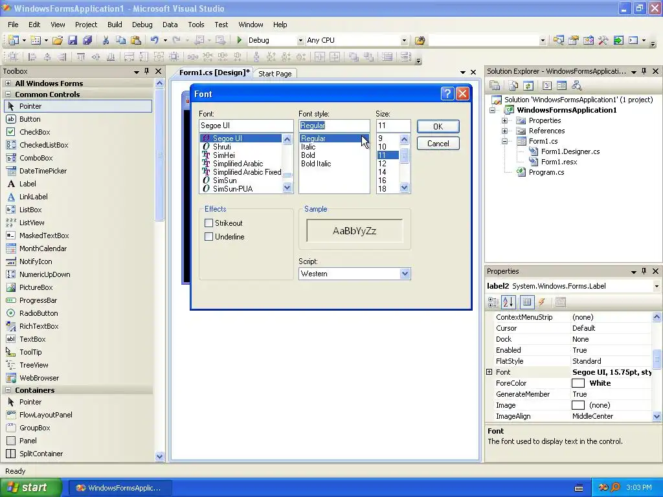
Task: Click the ForeColor White color swatch
Action: pos(578,383)
